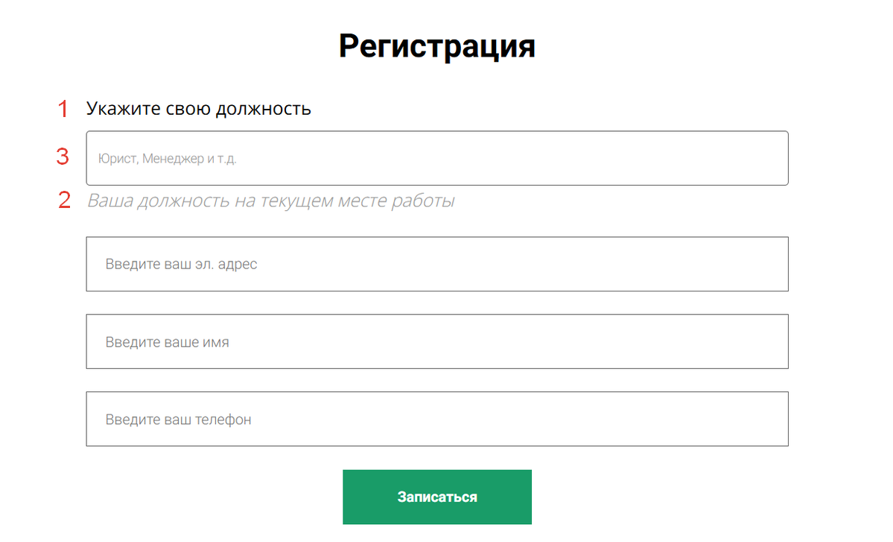Click the red number 2 annotation
The image size is (893, 542).
point(64,200)
